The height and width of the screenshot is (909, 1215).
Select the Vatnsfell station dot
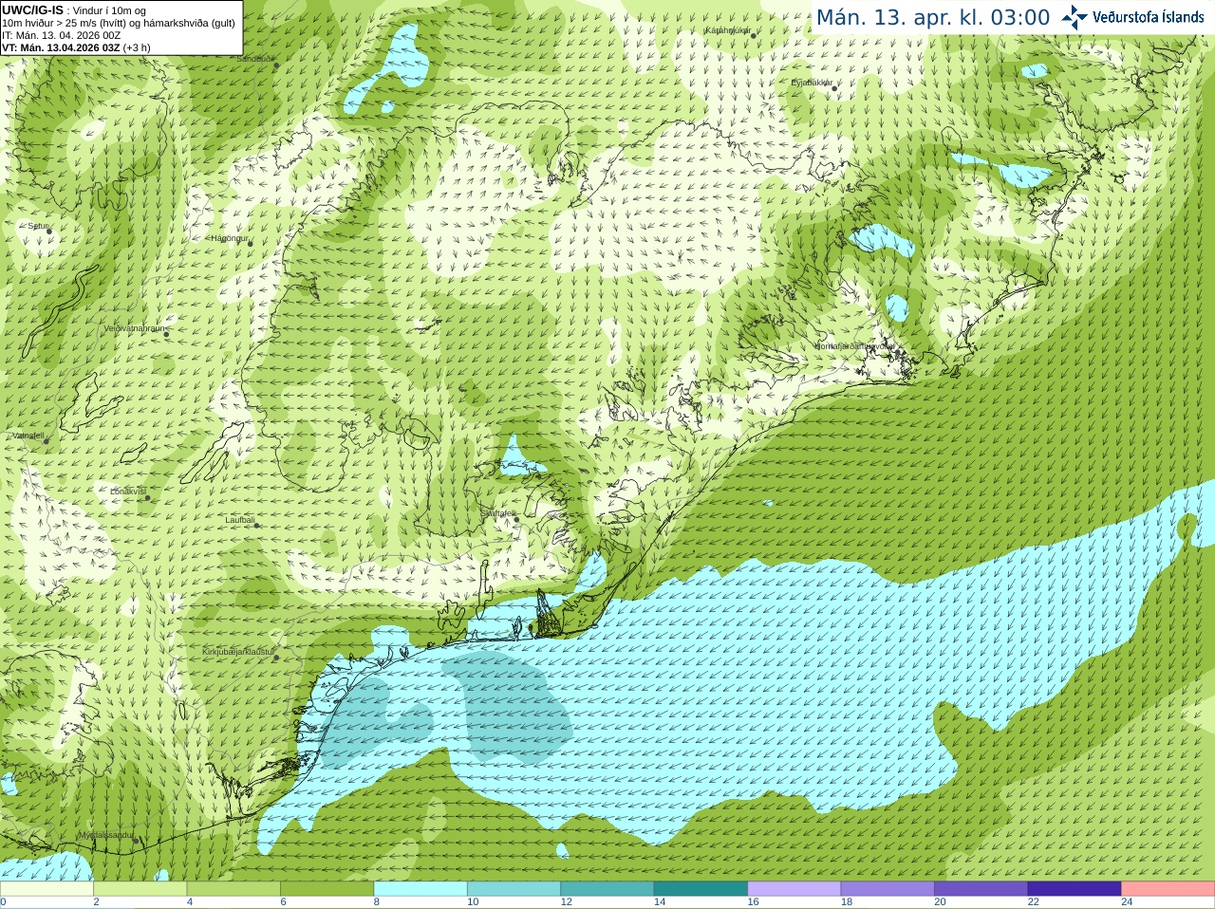coord(46,441)
